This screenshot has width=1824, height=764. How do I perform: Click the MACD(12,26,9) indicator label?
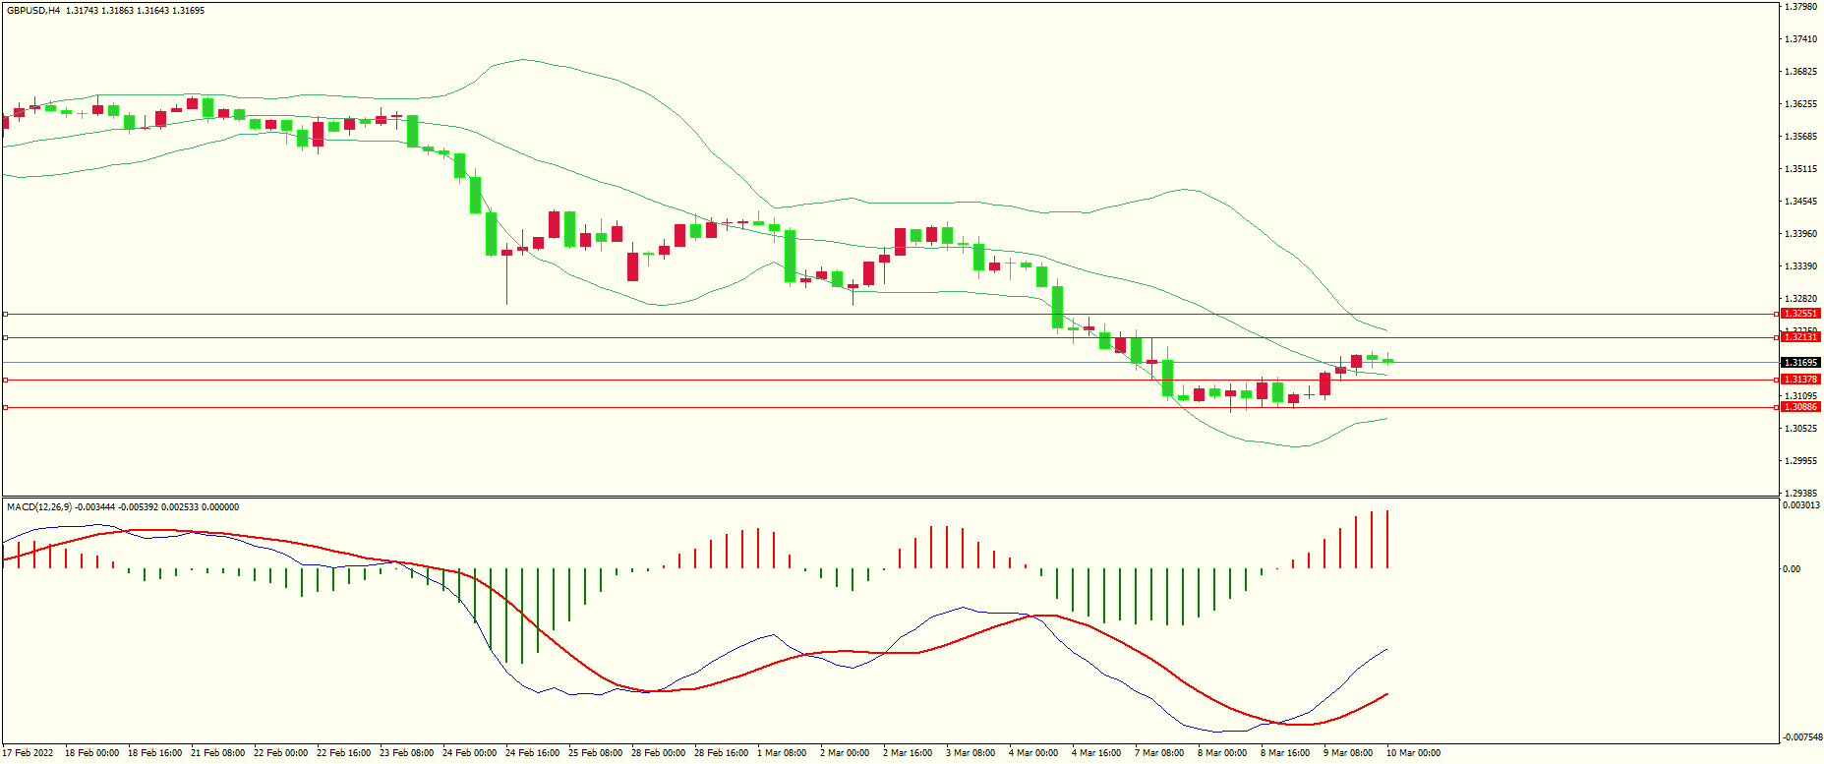(x=39, y=507)
